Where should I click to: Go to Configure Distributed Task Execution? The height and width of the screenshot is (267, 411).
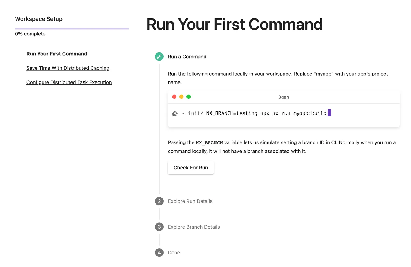(69, 83)
